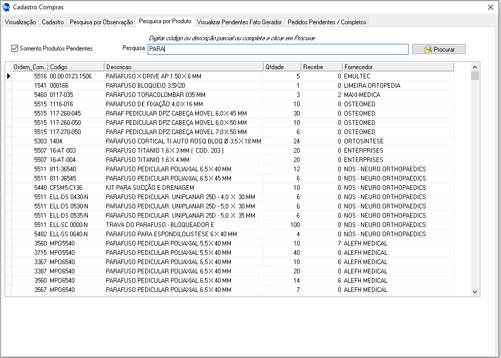The image size is (501, 358).
Task: Click scrollbar up arrow of the grid
Action: pos(475,67)
